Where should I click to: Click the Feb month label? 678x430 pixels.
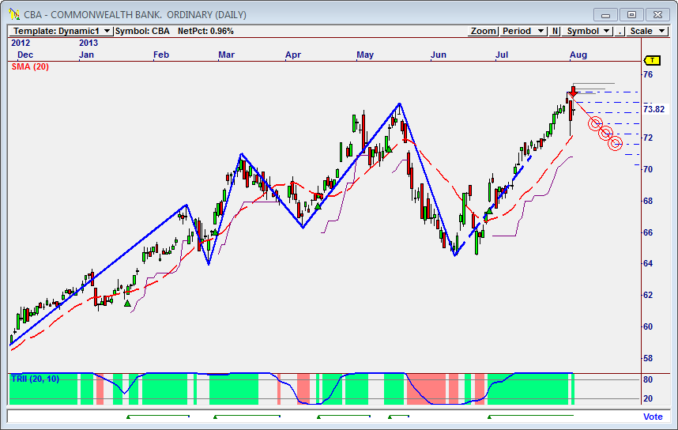pos(161,55)
